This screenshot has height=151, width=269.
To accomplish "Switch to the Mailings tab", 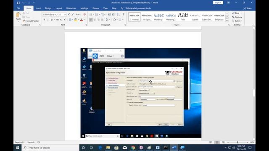I will pyautogui.click(x=84, y=8).
